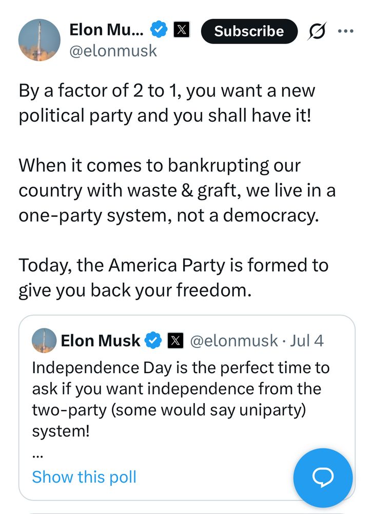Expand the truncated quoted post ellipsis
The image size is (374, 514).
[37, 455]
